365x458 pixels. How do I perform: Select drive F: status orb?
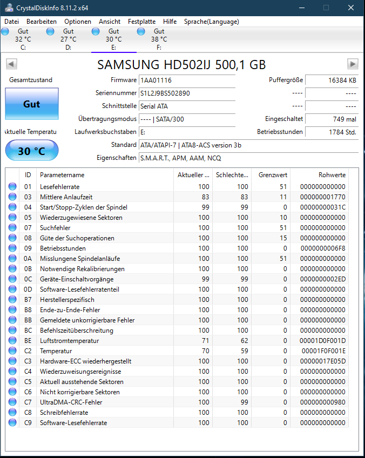coord(141,31)
